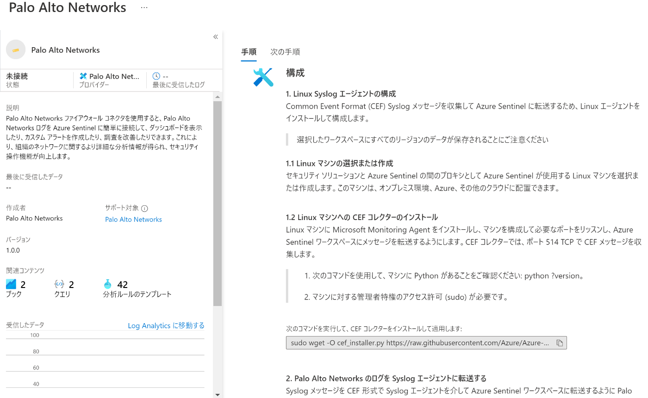This screenshot has width=648, height=398.
Task: Collapse the left panel with the double chevron
Action: [x=215, y=37]
